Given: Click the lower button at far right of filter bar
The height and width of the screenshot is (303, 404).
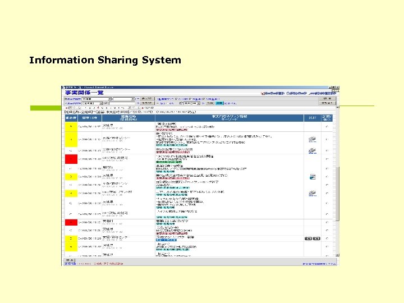Looking at the screenshot, I should (x=328, y=103).
